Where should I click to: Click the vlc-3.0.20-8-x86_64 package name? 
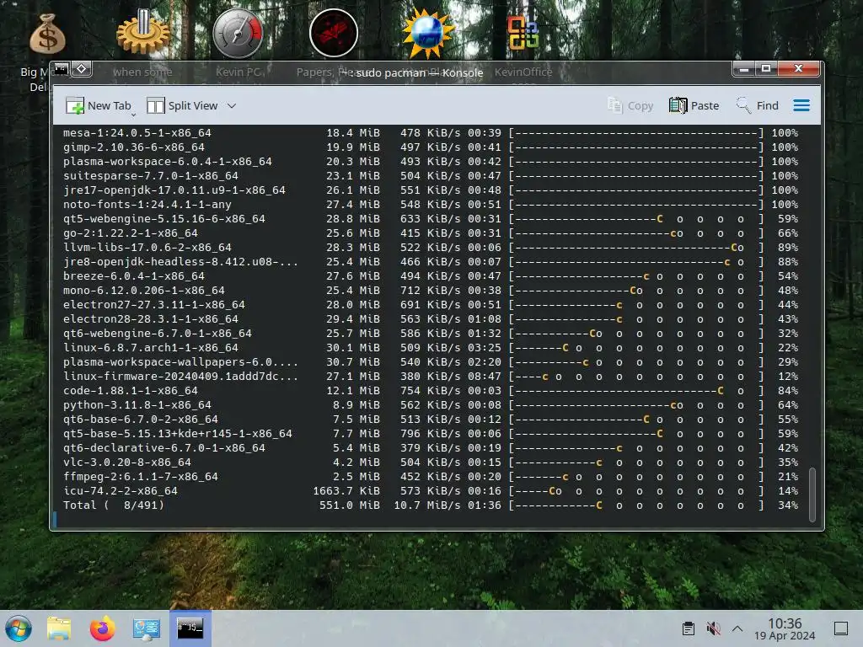pos(127,462)
